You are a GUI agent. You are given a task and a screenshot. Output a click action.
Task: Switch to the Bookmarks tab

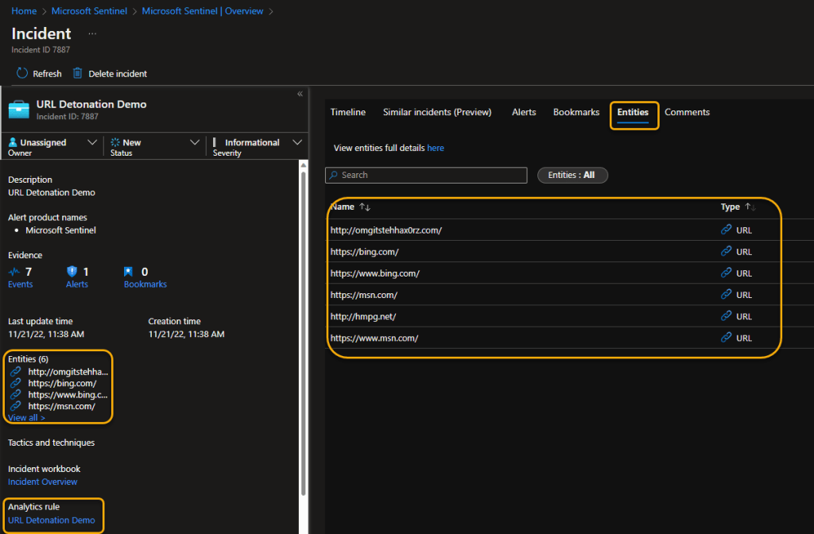click(576, 112)
